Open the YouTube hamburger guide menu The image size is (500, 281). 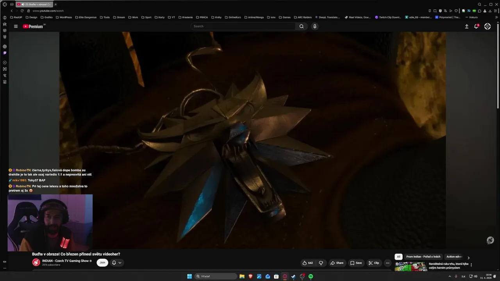tap(16, 27)
